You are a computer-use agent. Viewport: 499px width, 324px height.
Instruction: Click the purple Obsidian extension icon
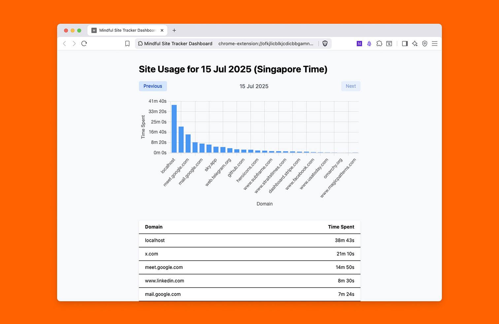pyautogui.click(x=369, y=44)
